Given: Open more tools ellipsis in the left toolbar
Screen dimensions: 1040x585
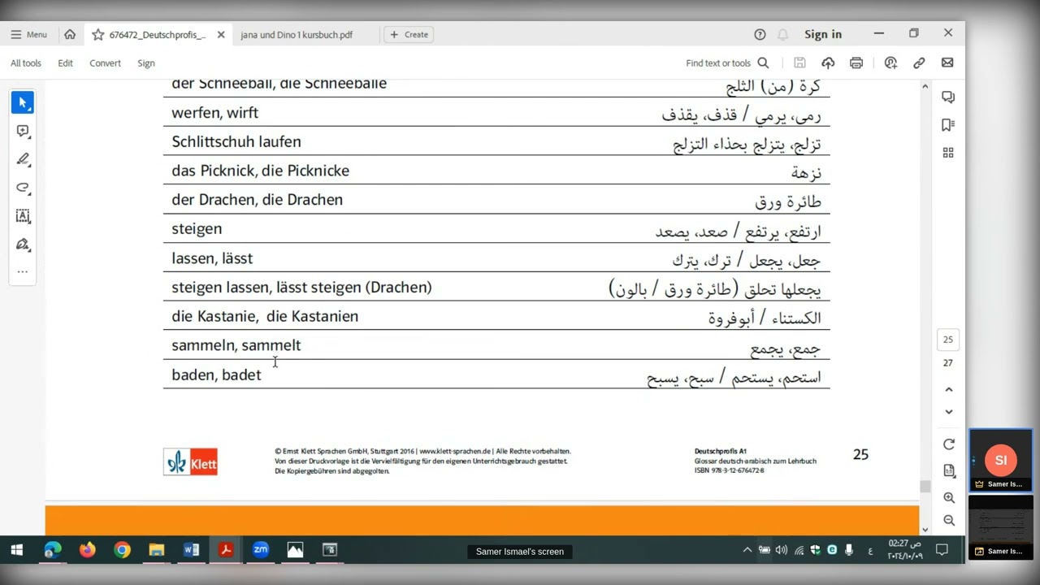Looking at the screenshot, I should pyautogui.click(x=23, y=272).
